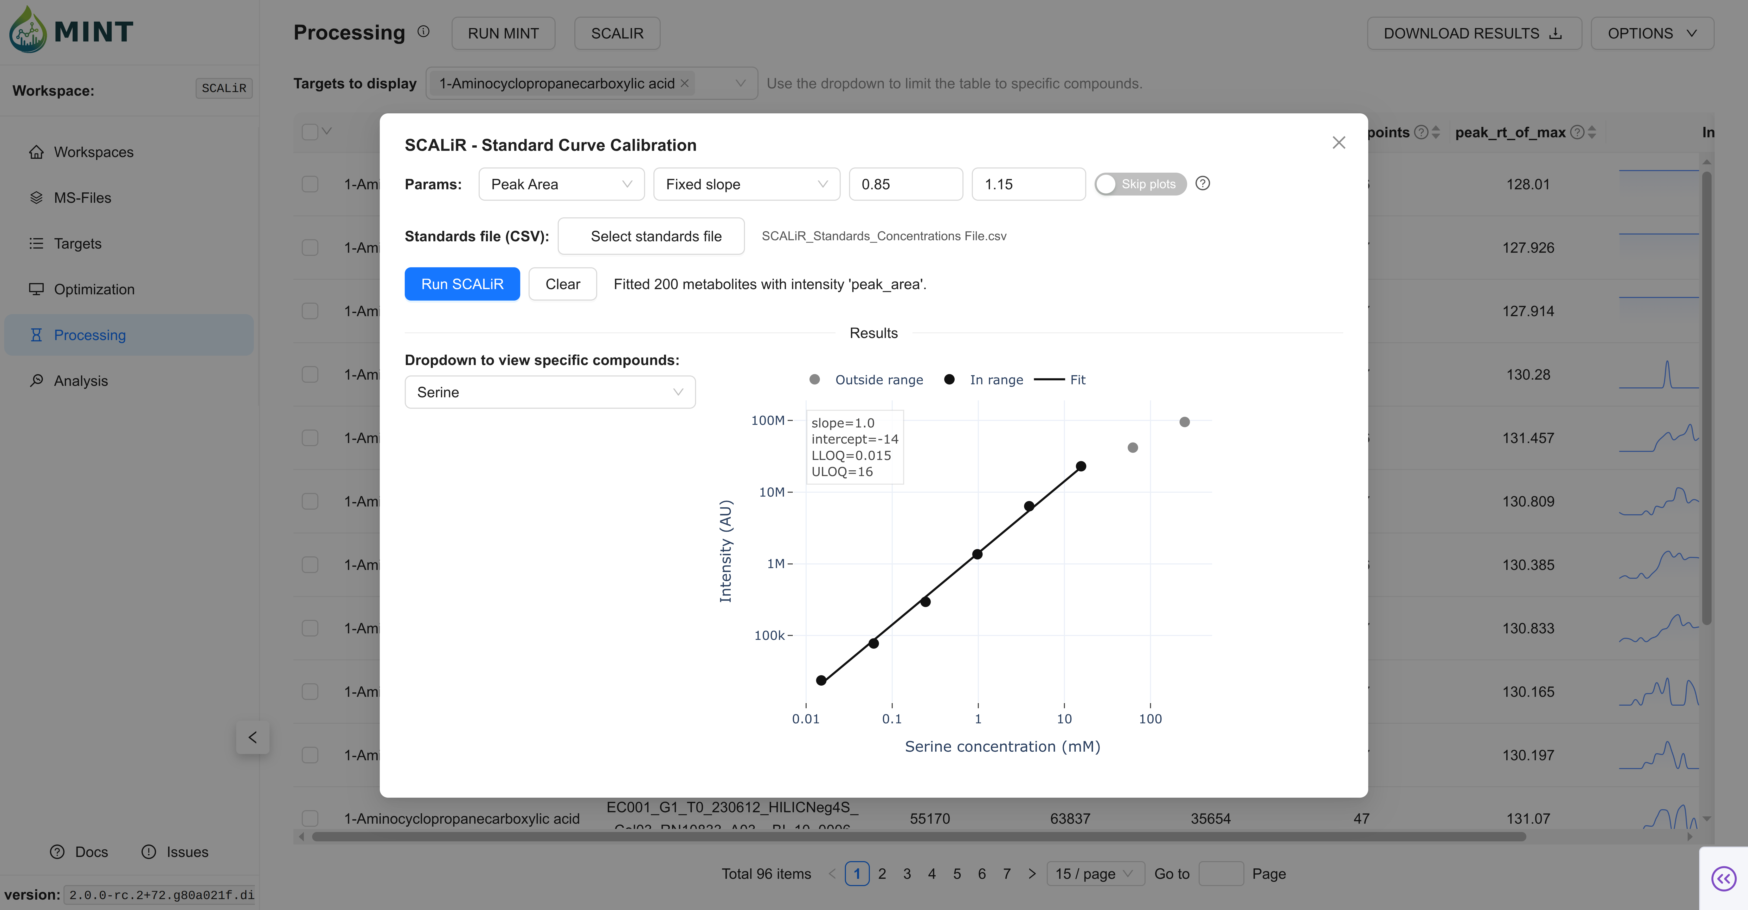The image size is (1748, 910).
Task: Go to the Analysis sidebar item
Action: tap(81, 380)
